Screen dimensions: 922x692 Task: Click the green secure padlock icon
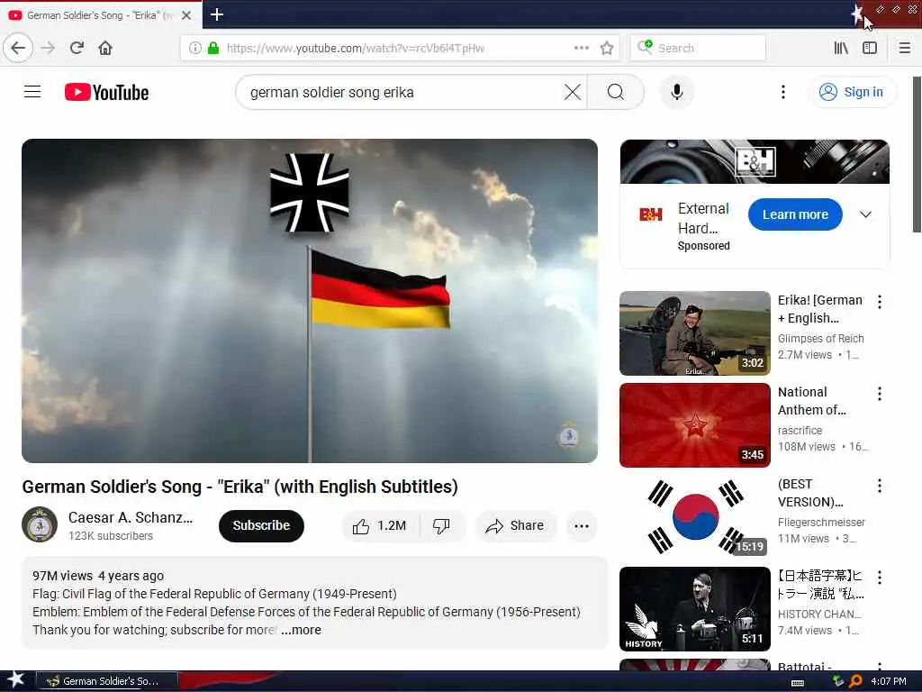(213, 48)
